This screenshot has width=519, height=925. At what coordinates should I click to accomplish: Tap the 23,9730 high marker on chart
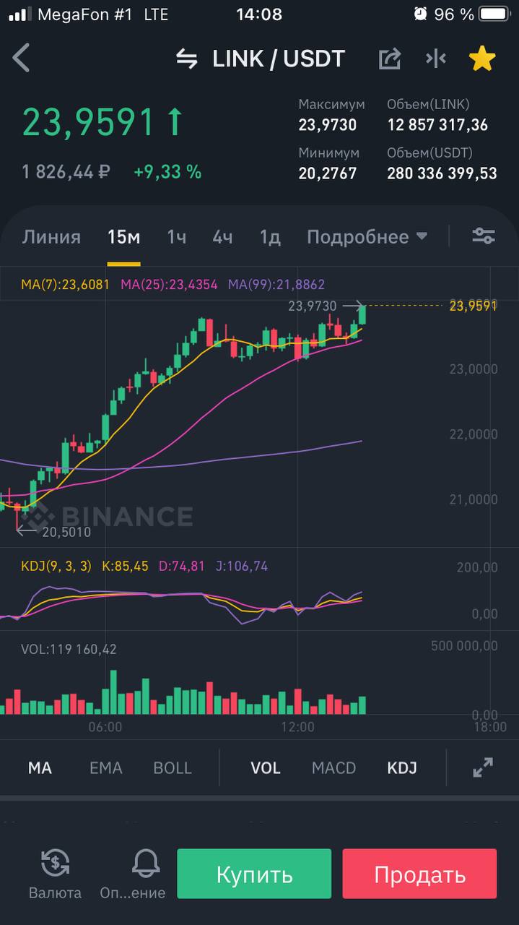pyautogui.click(x=313, y=306)
